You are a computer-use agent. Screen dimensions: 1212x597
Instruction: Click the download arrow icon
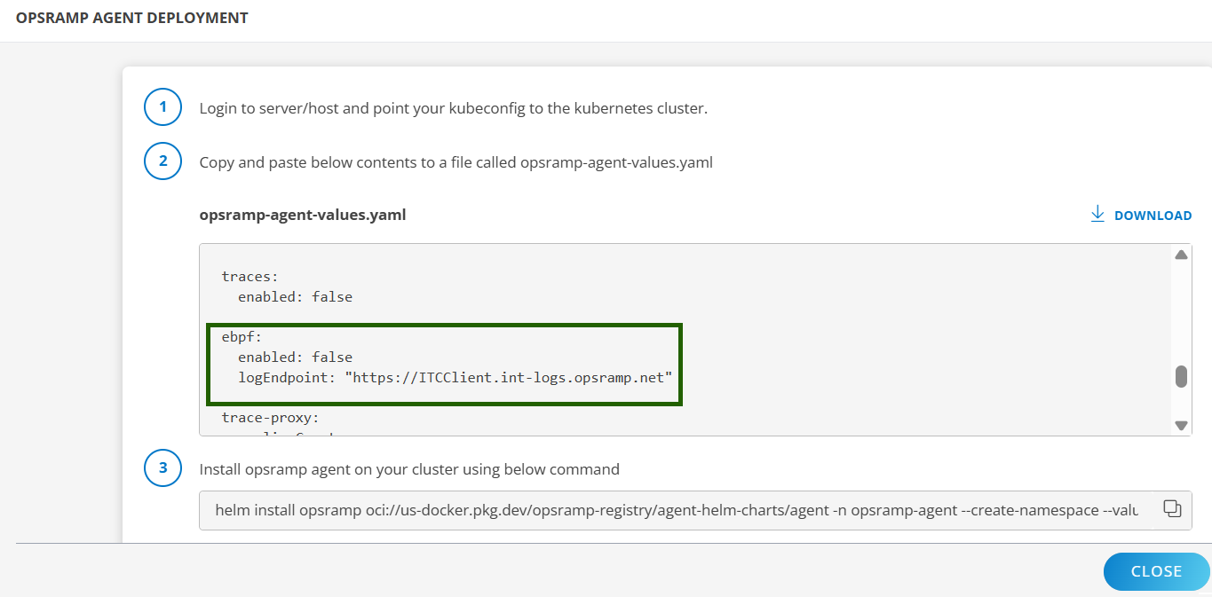pos(1097,215)
